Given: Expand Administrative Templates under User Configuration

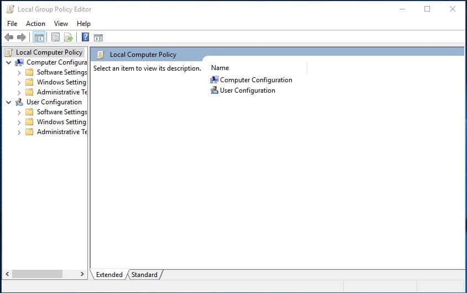Looking at the screenshot, I should pyautogui.click(x=19, y=132).
